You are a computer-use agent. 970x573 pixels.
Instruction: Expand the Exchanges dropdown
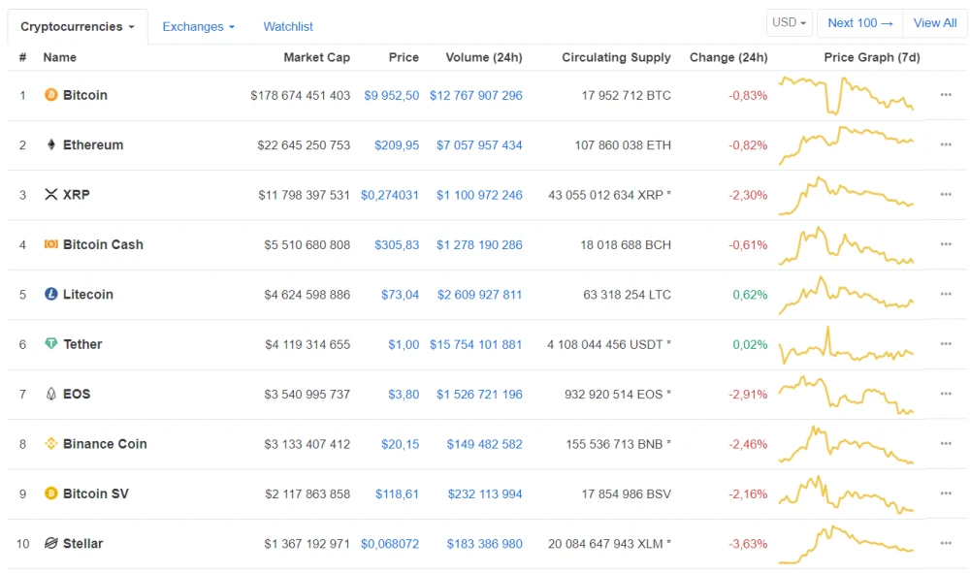pos(199,26)
